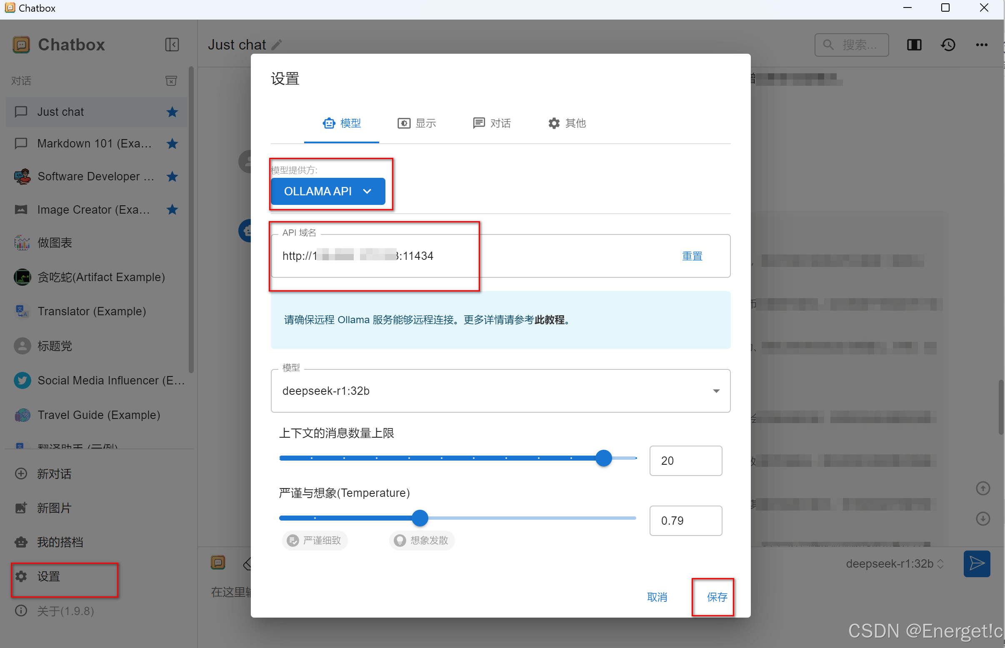This screenshot has height=648, width=1005.
Task: Collapse the sidebar with the panel icon
Action: (172, 45)
